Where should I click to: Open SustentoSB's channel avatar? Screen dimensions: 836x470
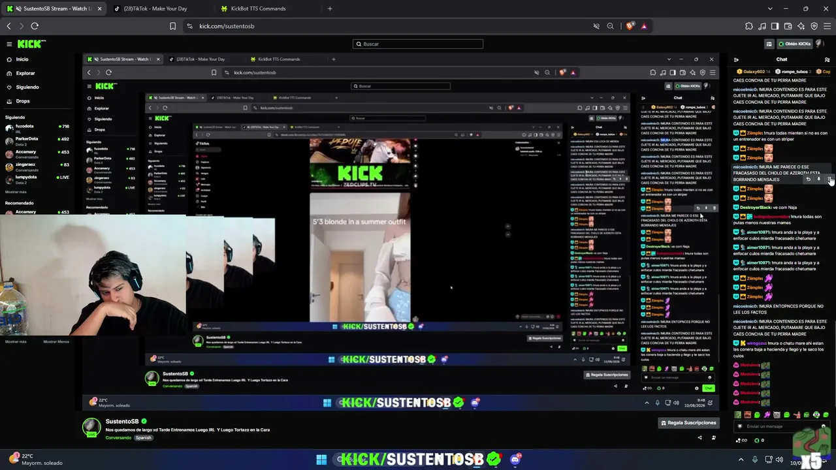(91, 427)
